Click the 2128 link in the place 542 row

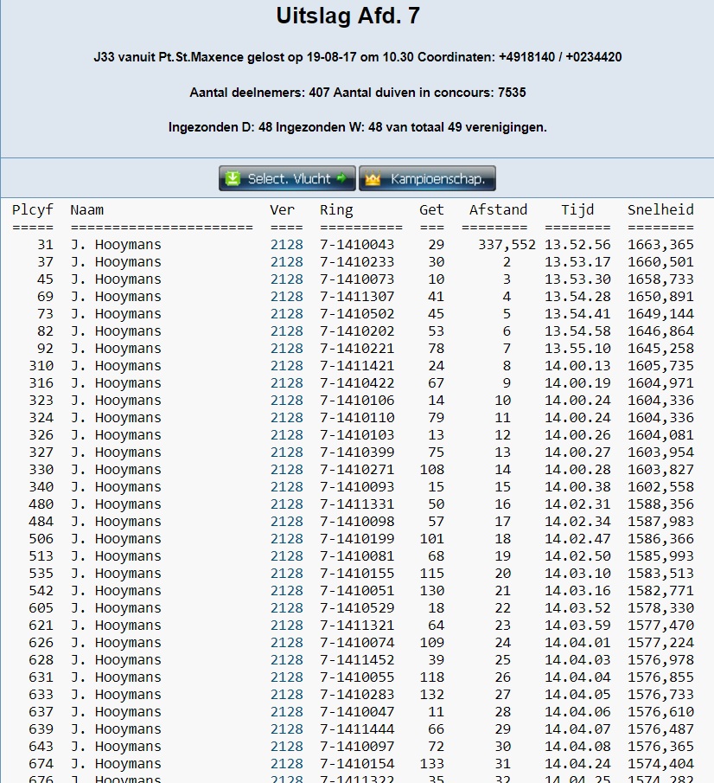287,591
